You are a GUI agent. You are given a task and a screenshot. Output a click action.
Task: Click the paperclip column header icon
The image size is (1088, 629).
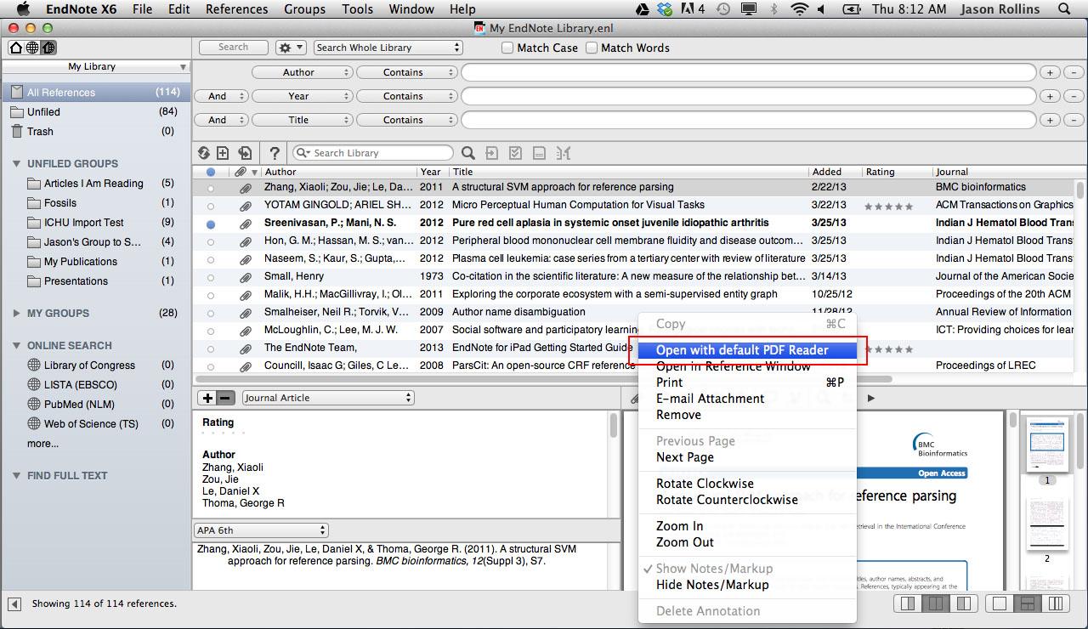coord(241,172)
